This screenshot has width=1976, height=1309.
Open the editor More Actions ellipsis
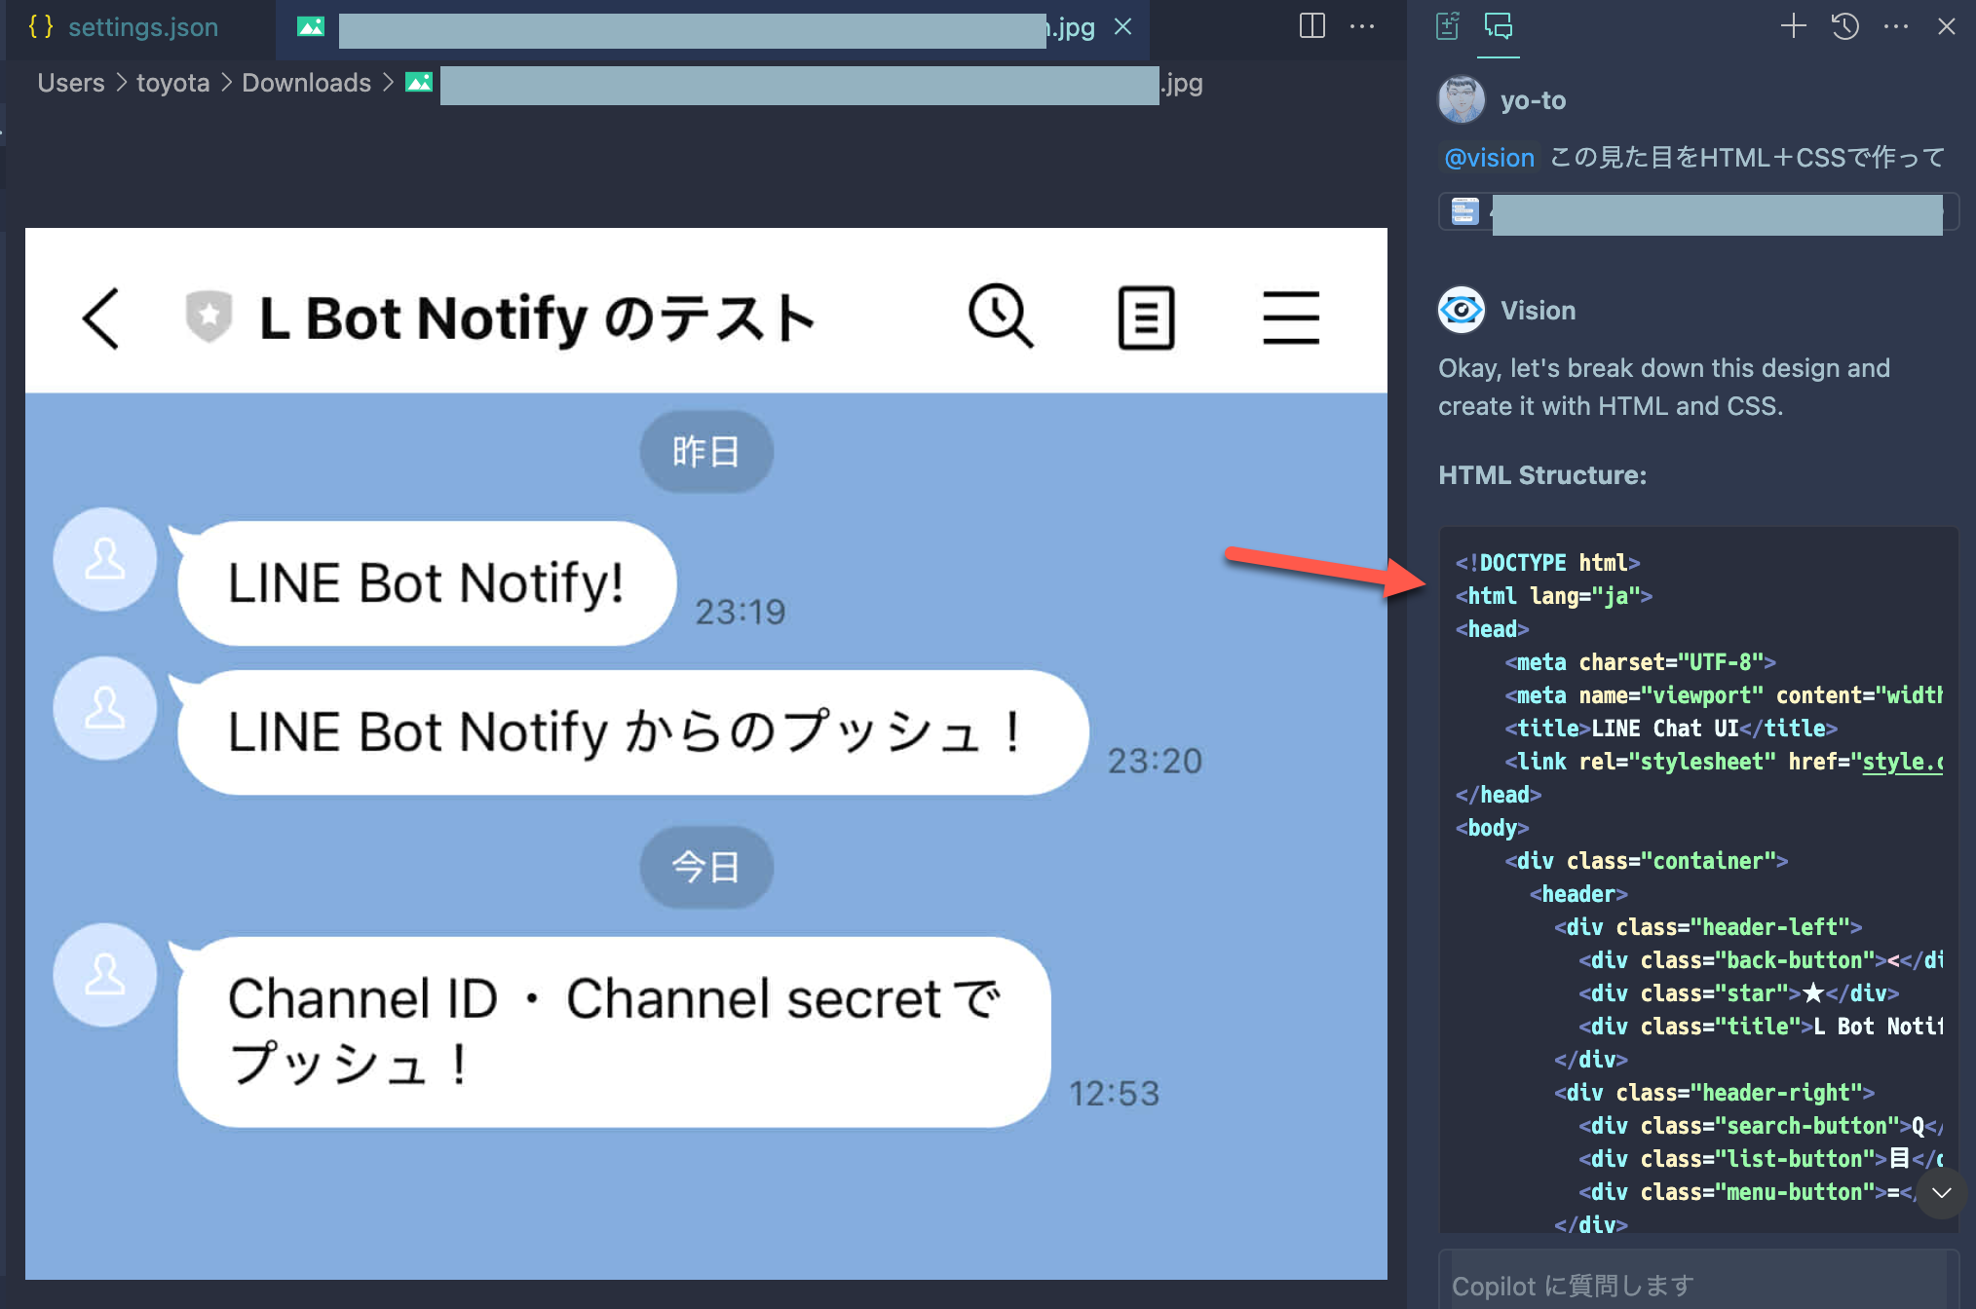click(1362, 26)
